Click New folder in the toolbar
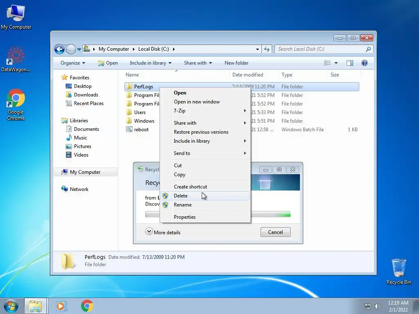Screen dimensions: 419x314 [x=237, y=63]
